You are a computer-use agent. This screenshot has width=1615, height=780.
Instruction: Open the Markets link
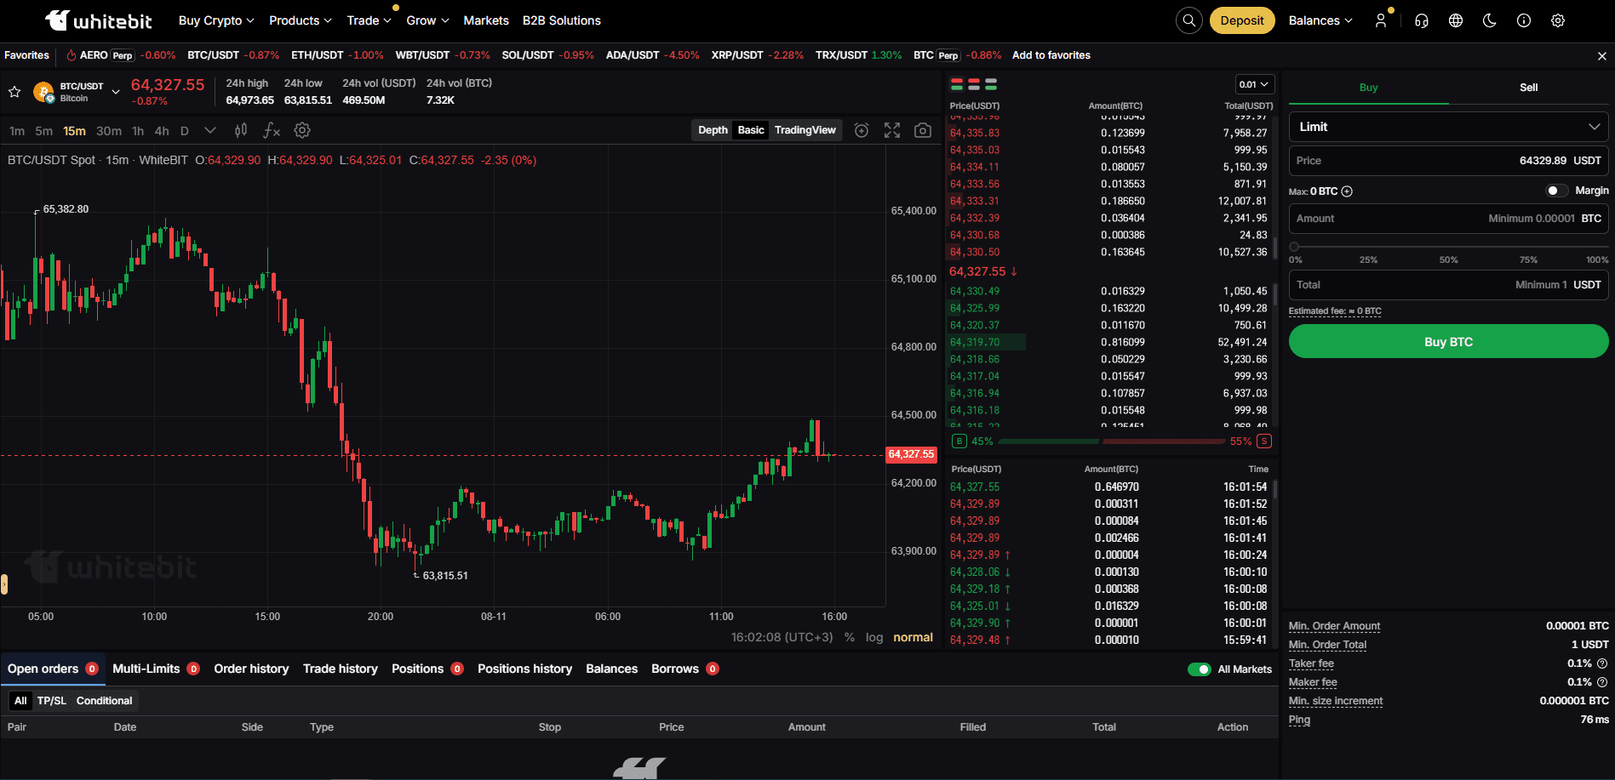[486, 20]
